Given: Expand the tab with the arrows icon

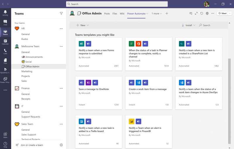Looking at the screenshot, I should point(196,13).
